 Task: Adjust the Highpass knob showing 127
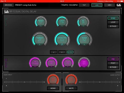(41, 21)
